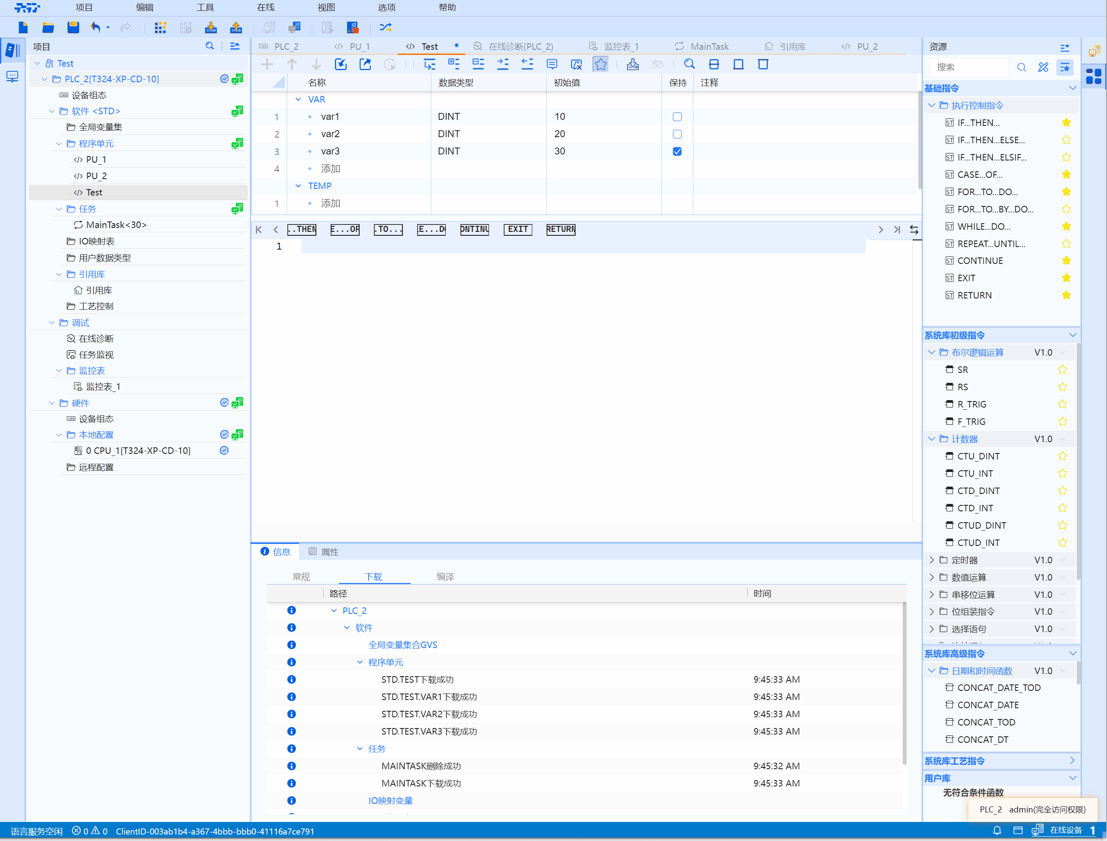The width and height of the screenshot is (1107, 841).
Task: Click the download to PLC icon
Action: coord(211,27)
